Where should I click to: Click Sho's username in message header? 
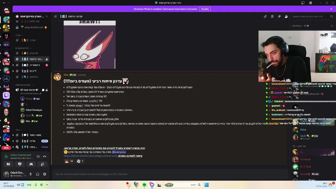click(x=66, y=75)
